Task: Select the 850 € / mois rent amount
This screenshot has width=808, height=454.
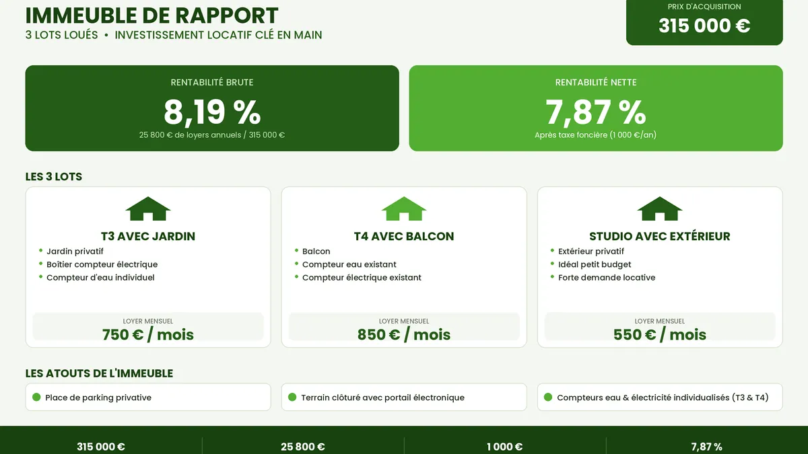Action: (404, 334)
